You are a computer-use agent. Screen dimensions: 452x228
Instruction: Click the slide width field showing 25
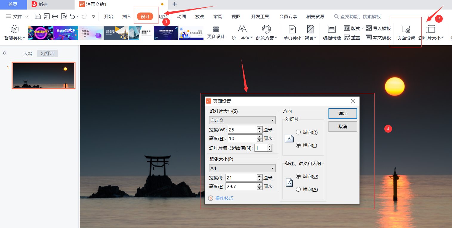[x=242, y=130]
